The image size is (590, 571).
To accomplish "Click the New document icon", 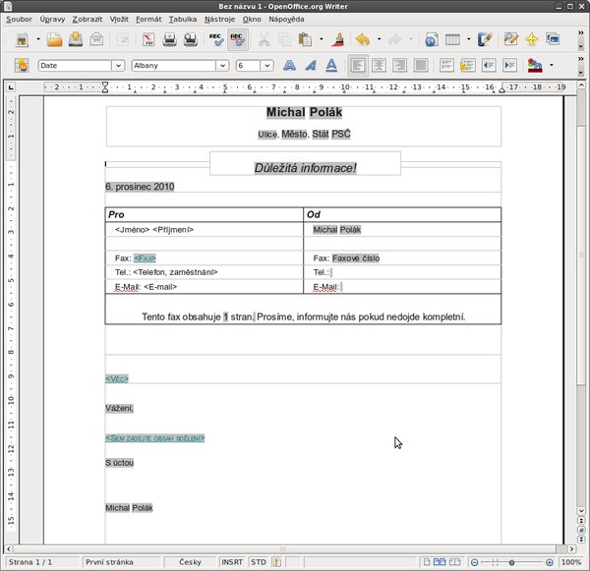I will pos(22,39).
